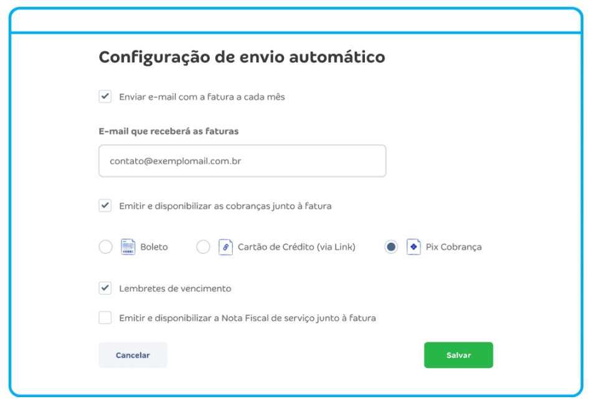Click the 'Emitir e disponibilizar a Nota Fiscal' label
594x404 pixels.
247,318
